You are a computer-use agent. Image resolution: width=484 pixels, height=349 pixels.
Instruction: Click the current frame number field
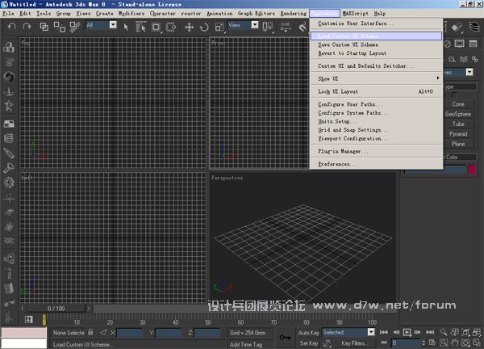tap(406, 343)
